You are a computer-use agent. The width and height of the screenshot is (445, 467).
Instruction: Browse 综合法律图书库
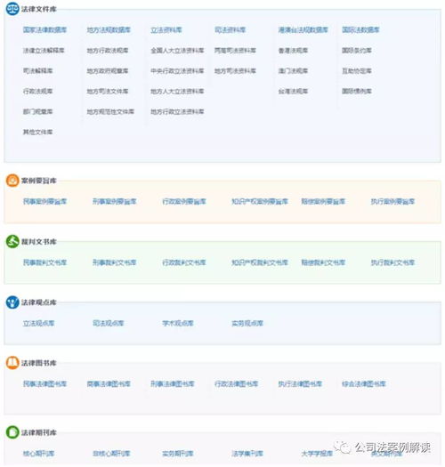pyautogui.click(x=364, y=383)
